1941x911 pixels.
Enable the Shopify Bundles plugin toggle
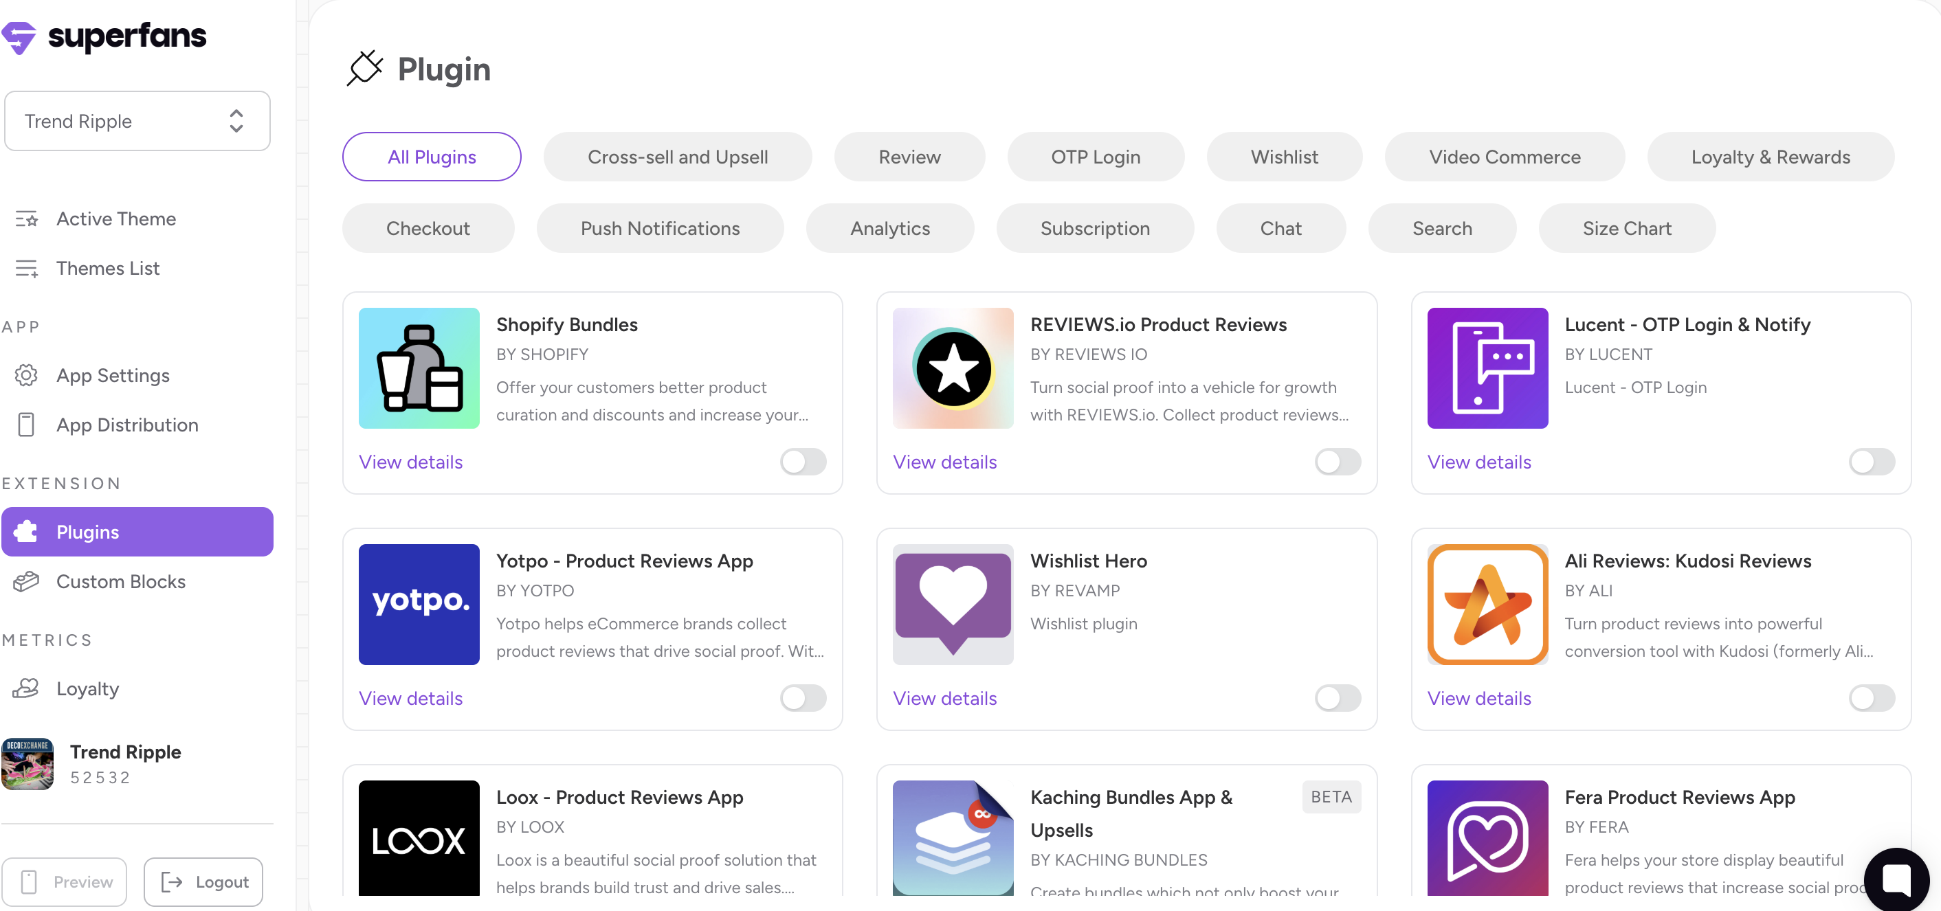[803, 462]
